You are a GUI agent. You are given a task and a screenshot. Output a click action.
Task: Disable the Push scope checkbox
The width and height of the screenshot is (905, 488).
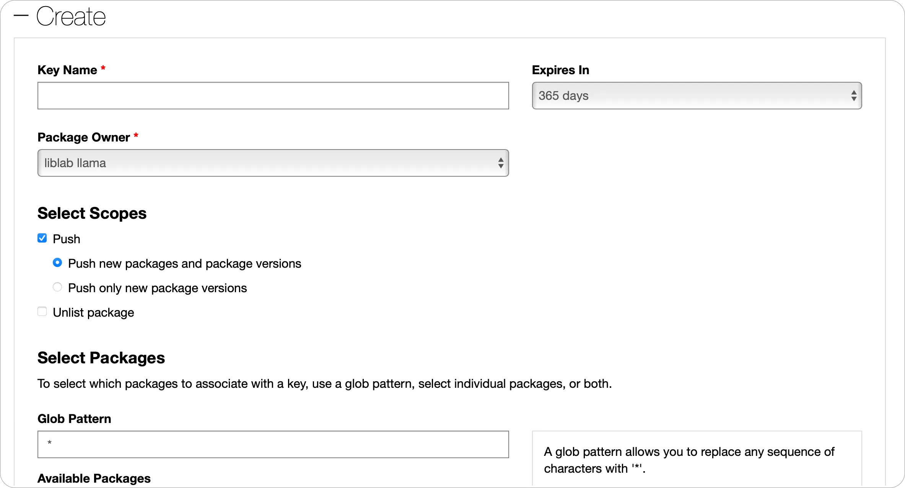(42, 238)
